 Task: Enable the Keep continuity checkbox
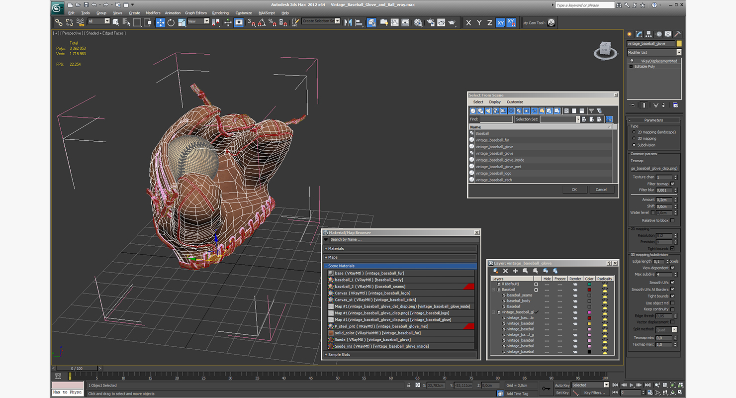[672, 309]
